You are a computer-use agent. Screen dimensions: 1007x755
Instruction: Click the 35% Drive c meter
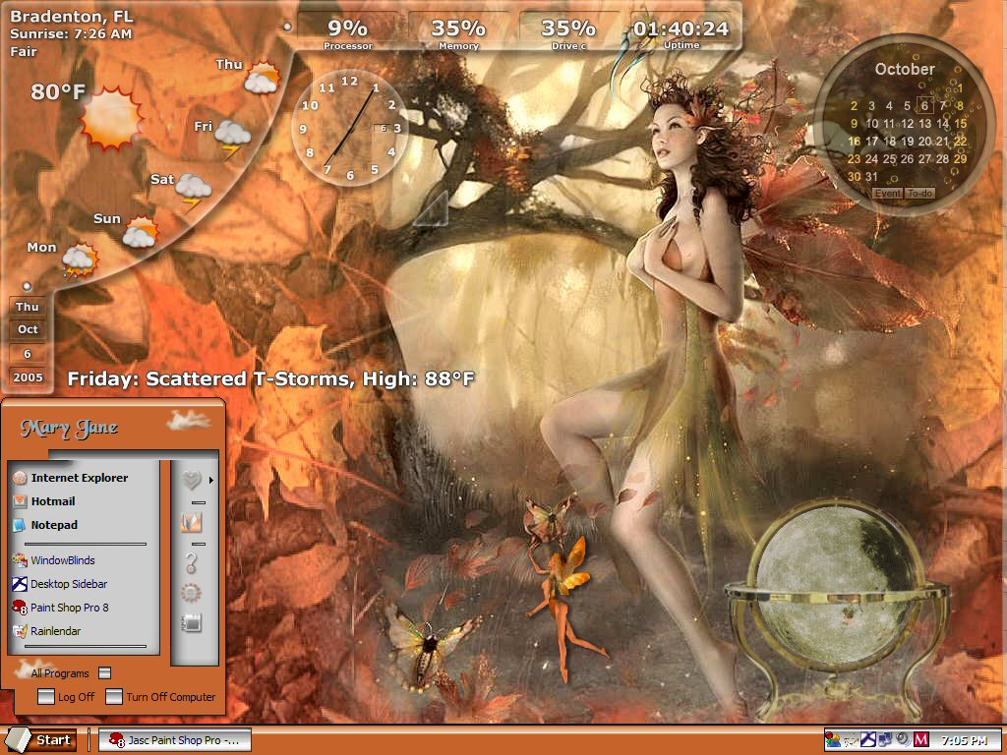pos(568,32)
